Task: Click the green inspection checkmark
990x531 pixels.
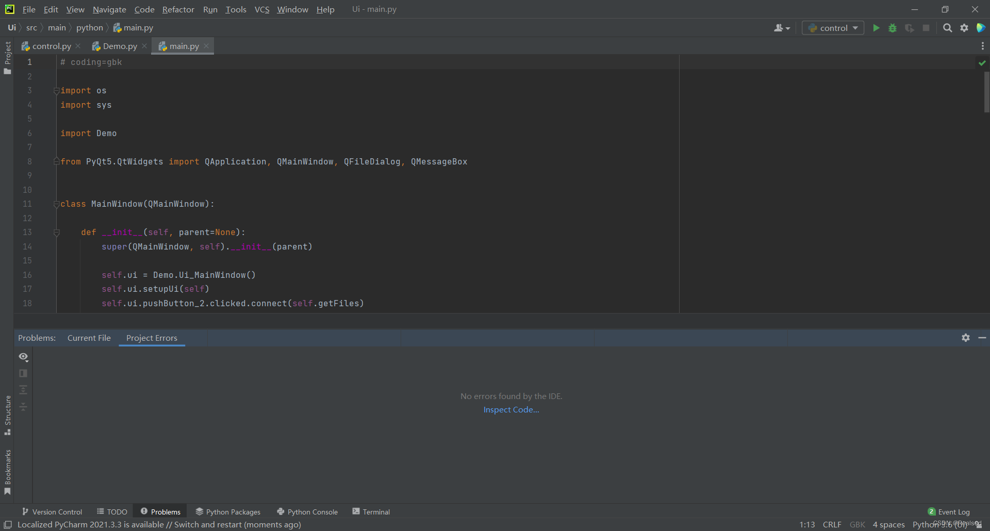Action: 982,63
